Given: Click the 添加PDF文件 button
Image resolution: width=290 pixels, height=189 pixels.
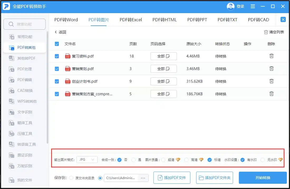Looking at the screenshot, I should click(172, 178).
